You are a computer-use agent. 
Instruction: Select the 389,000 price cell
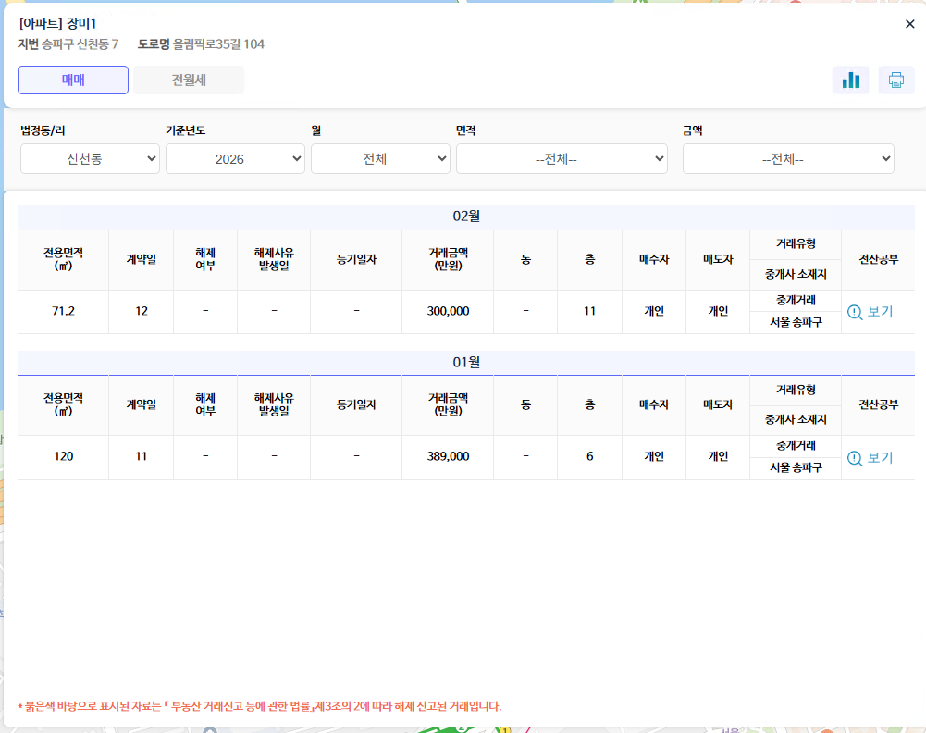(x=448, y=457)
